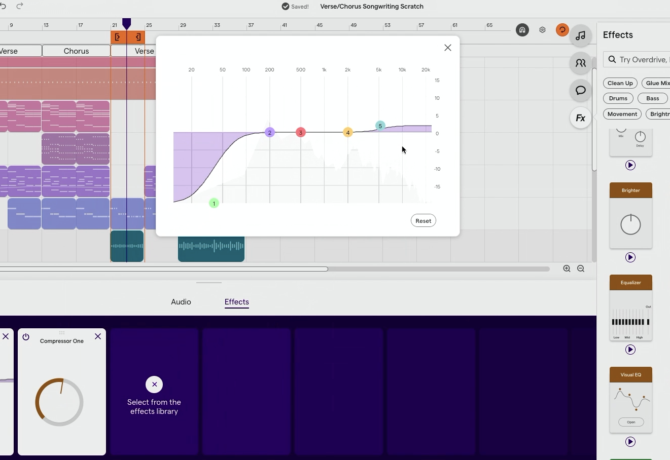Click the undo arrow icon
This screenshot has height=460, width=670.
pyautogui.click(x=4, y=6)
